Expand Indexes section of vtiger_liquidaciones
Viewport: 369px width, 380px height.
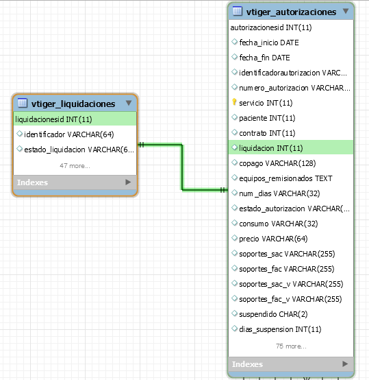tap(128, 182)
